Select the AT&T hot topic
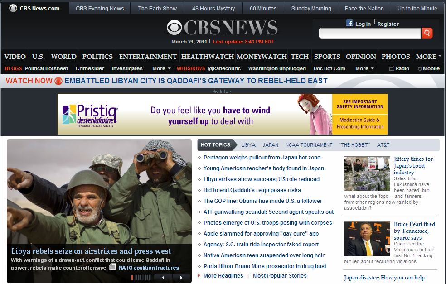The image size is (446, 284). click(x=383, y=145)
